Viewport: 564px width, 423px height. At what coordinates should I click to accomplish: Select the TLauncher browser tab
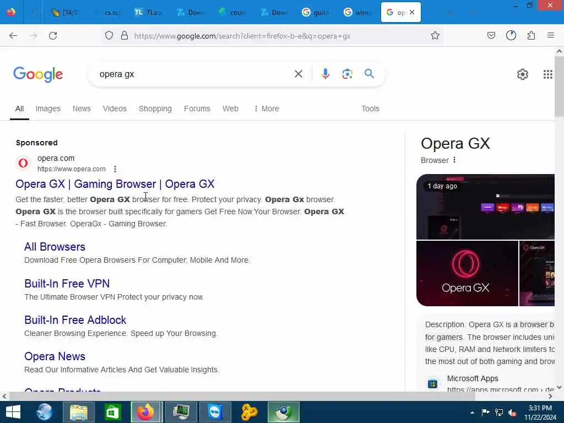[x=148, y=13]
